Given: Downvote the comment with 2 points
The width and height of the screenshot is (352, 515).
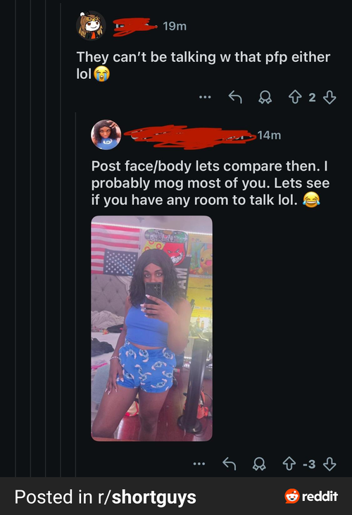Looking at the screenshot, I should [x=329, y=97].
